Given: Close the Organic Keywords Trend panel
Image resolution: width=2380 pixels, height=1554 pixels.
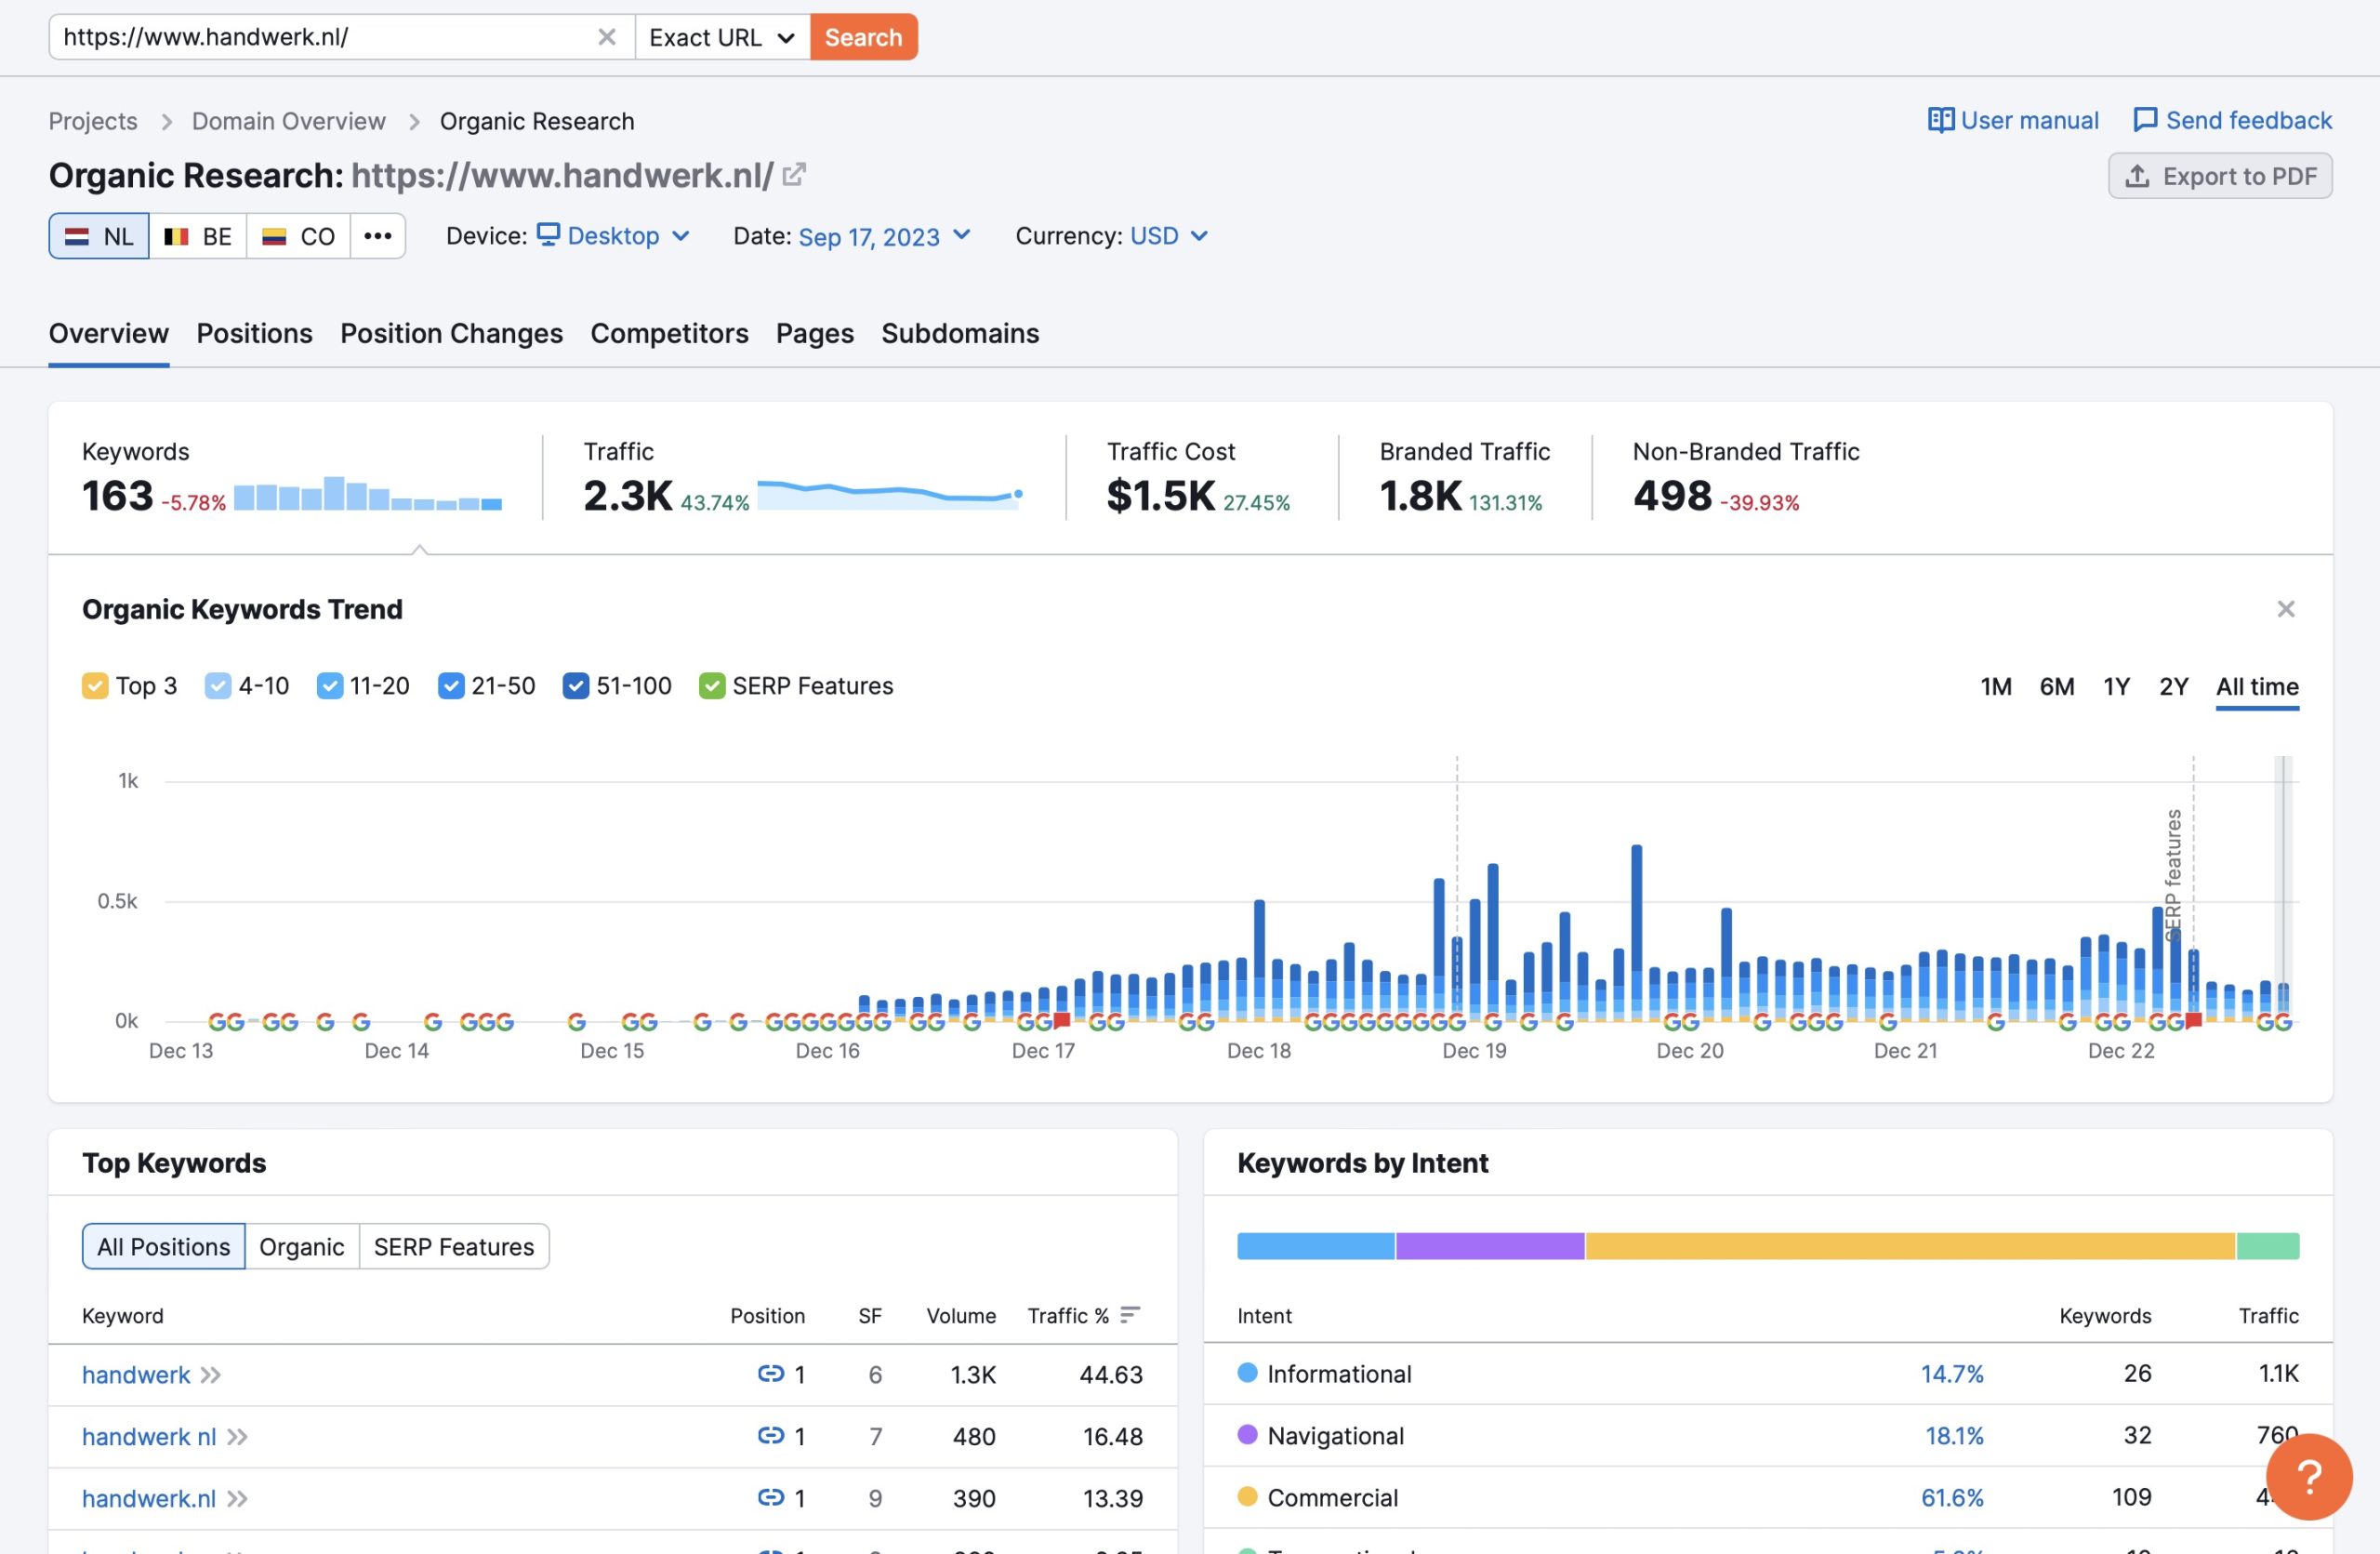Looking at the screenshot, I should point(2285,609).
